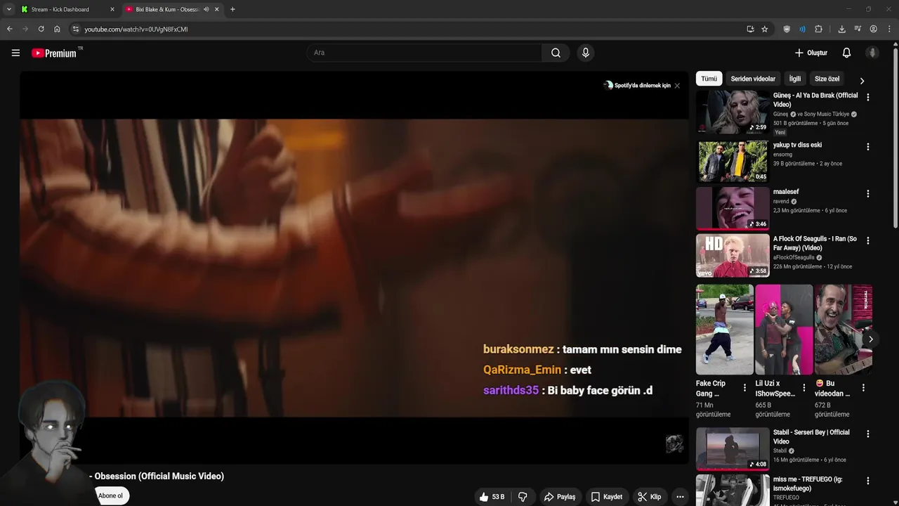Select Size özel filter chip
The height and width of the screenshot is (506, 899).
click(x=827, y=79)
